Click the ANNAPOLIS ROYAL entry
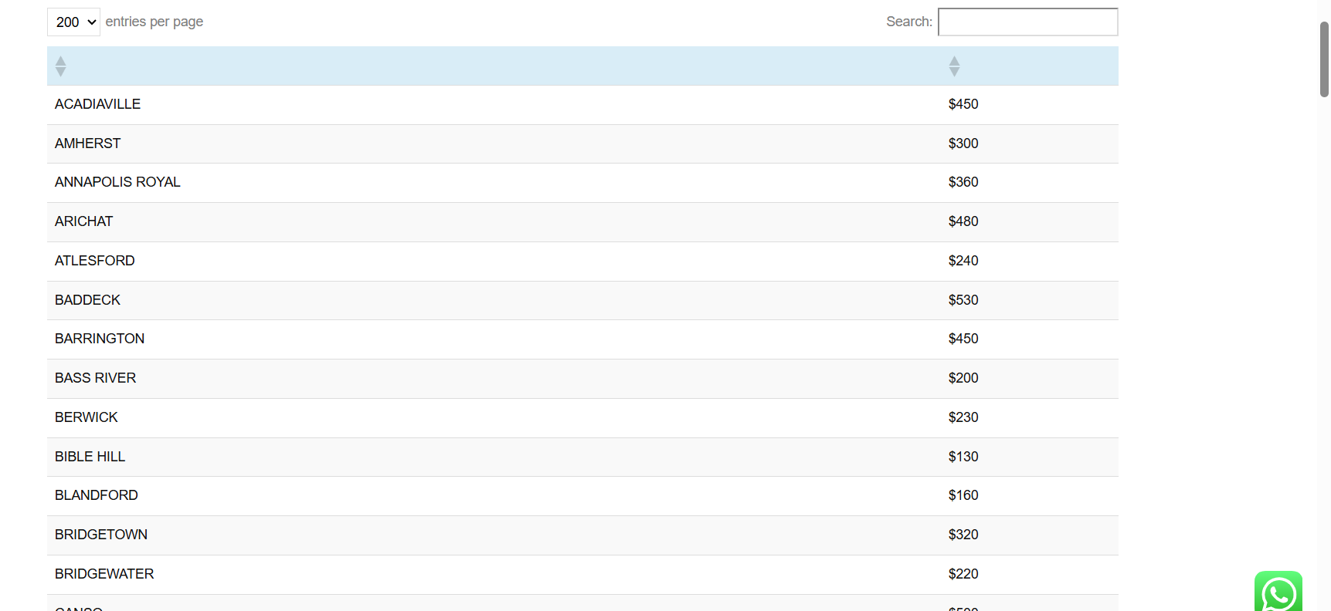Viewport: 1331px width, 611px height. point(117,182)
